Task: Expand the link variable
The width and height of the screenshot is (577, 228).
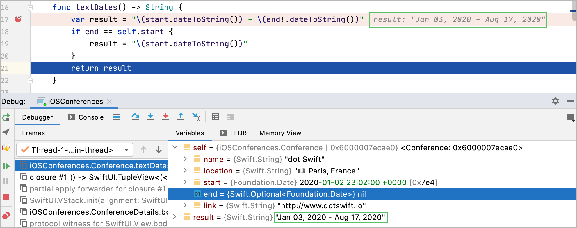Action: tap(185, 205)
